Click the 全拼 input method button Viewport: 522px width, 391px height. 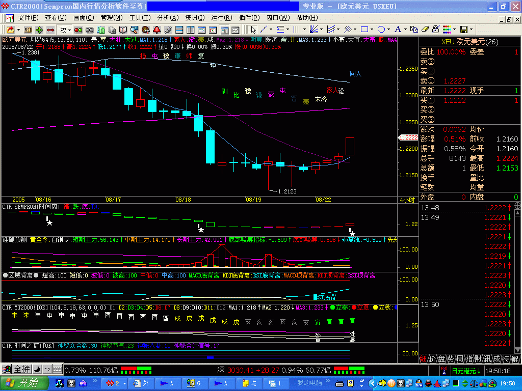tap(21, 369)
